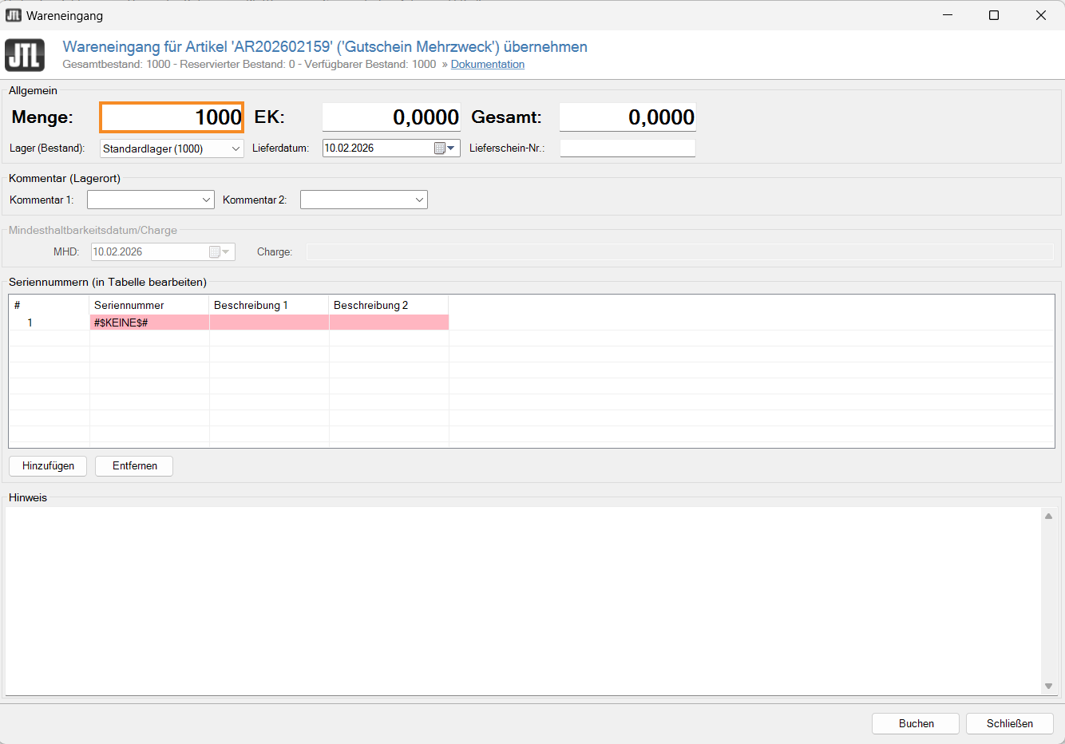
Task: Expand the Lager (Bestand) dropdown
Action: 236,148
